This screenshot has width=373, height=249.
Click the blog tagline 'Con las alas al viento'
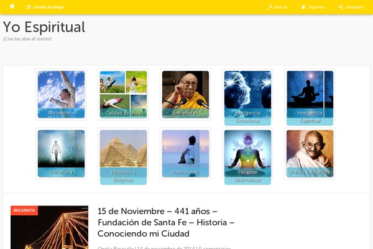pos(27,39)
